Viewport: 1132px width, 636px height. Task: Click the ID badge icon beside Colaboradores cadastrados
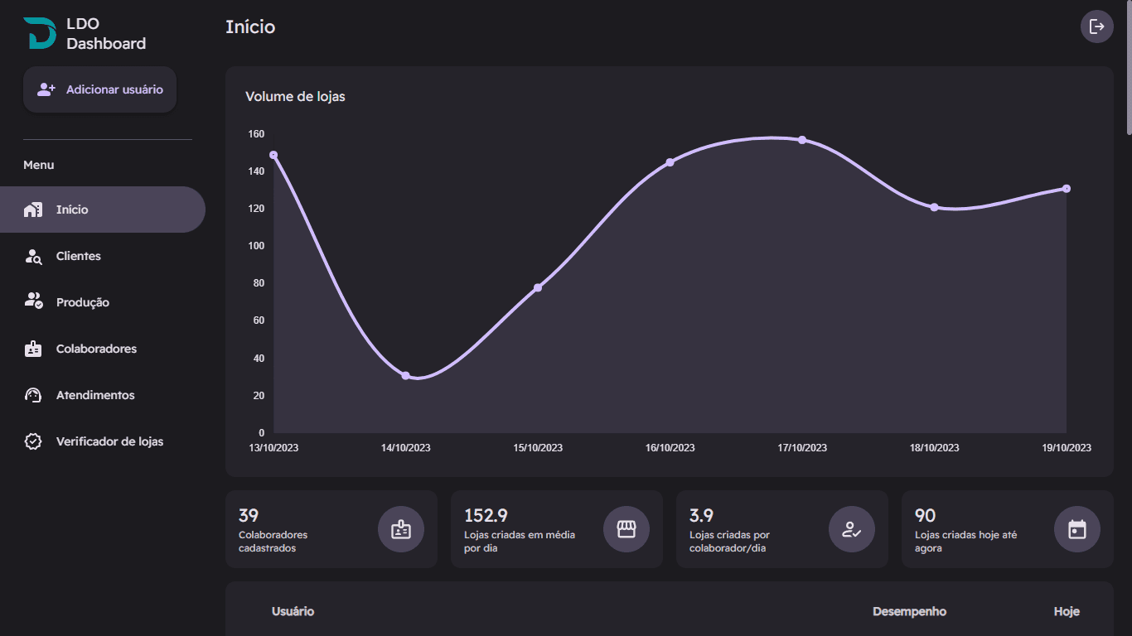pyautogui.click(x=401, y=529)
